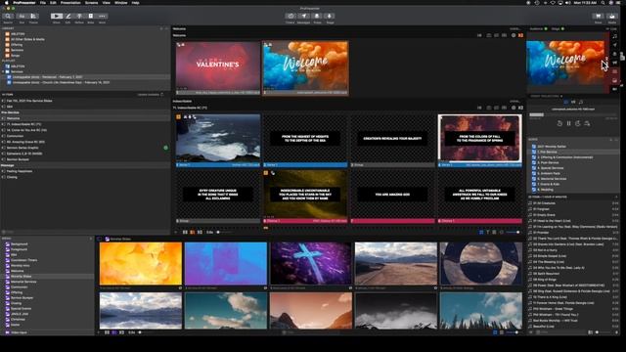626x352 pixels.
Task: Open the Window menu
Action: 121,2
